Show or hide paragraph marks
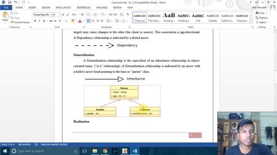Image resolution: width=277 pixels, height=155 pixels. tap(128, 15)
